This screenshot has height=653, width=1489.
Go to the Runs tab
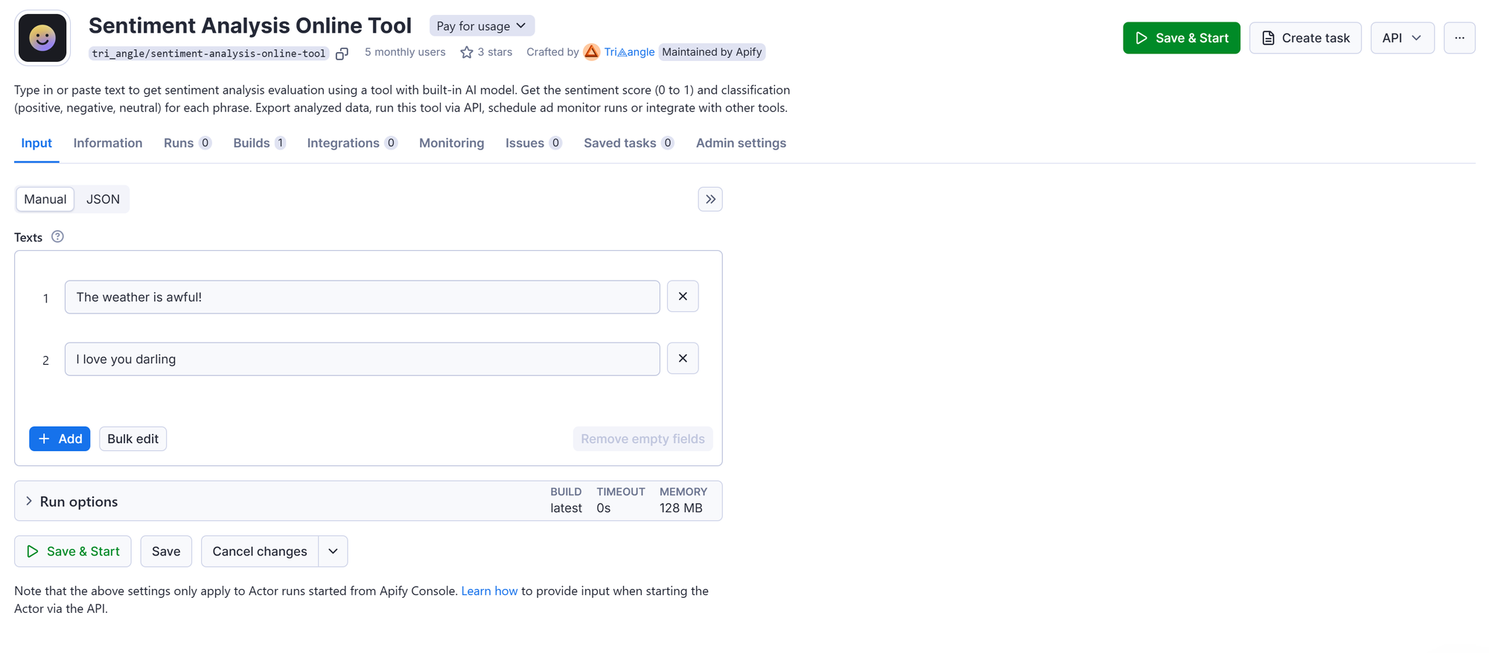[x=188, y=143]
